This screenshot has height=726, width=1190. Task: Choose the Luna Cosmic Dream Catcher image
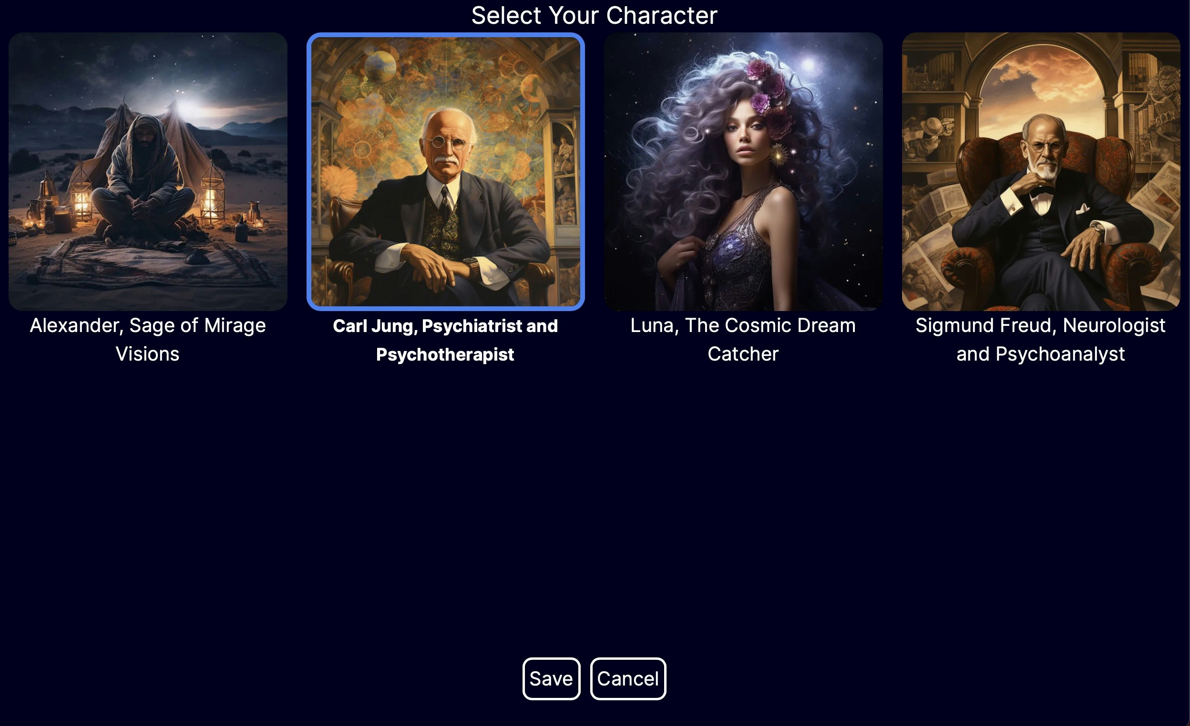click(x=743, y=171)
